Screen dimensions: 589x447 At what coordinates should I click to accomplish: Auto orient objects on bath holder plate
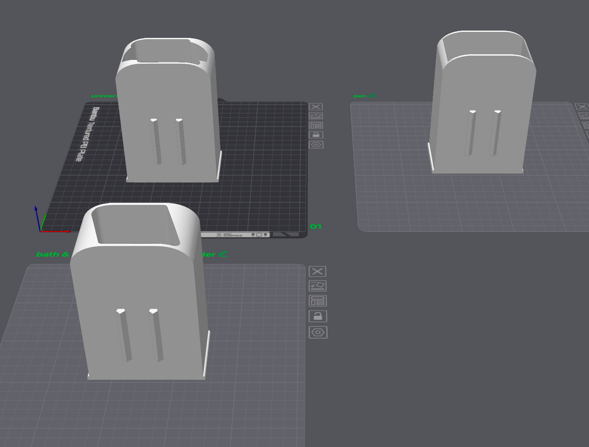318,286
